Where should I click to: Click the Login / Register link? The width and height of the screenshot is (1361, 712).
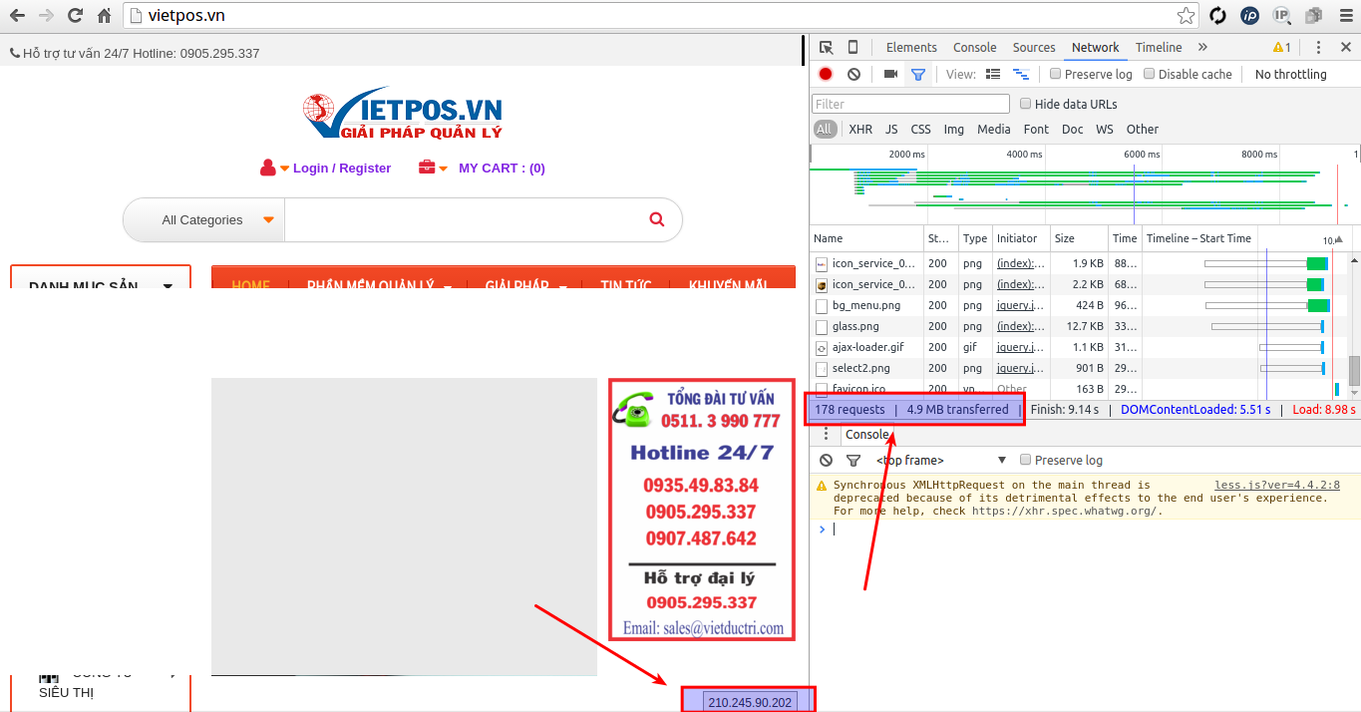(x=342, y=168)
